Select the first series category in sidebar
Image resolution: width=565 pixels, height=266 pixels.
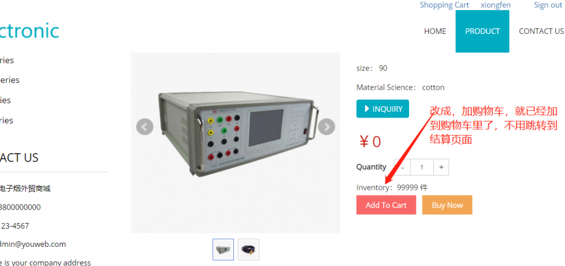point(7,60)
